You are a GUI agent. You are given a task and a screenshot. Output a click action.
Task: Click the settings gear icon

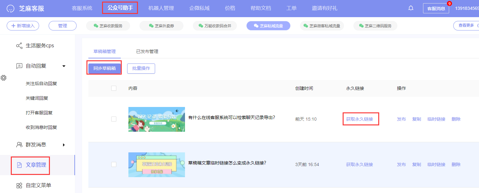[x=3, y=78]
